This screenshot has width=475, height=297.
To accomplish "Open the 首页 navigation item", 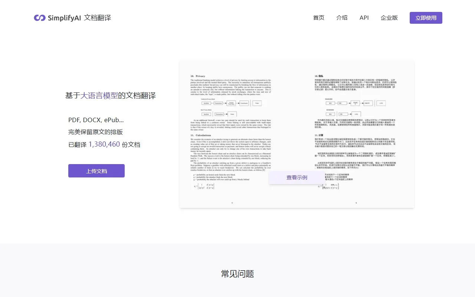I will tap(318, 17).
